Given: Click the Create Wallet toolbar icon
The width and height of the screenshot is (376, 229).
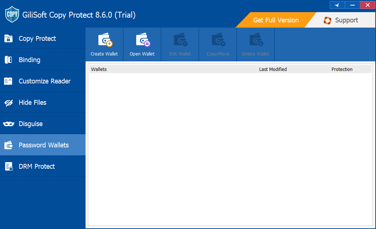Looking at the screenshot, I should click(x=105, y=40).
